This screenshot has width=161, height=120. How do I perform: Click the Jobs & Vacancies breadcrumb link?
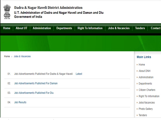click(x=22, y=56)
